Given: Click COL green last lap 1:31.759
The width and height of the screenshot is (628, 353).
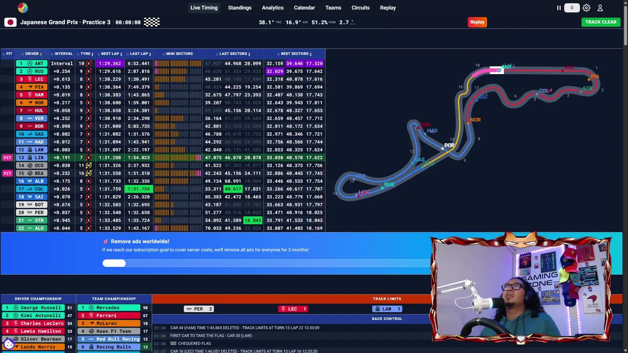Looking at the screenshot, I should [139, 189].
